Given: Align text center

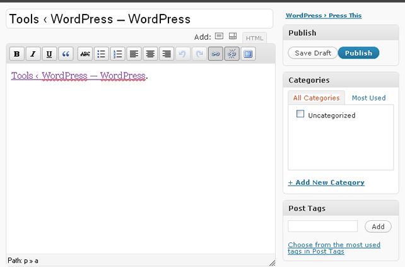Looking at the screenshot, I should (x=150, y=54).
